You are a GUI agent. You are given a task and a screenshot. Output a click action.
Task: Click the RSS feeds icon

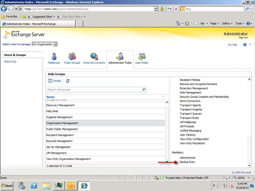187,24
